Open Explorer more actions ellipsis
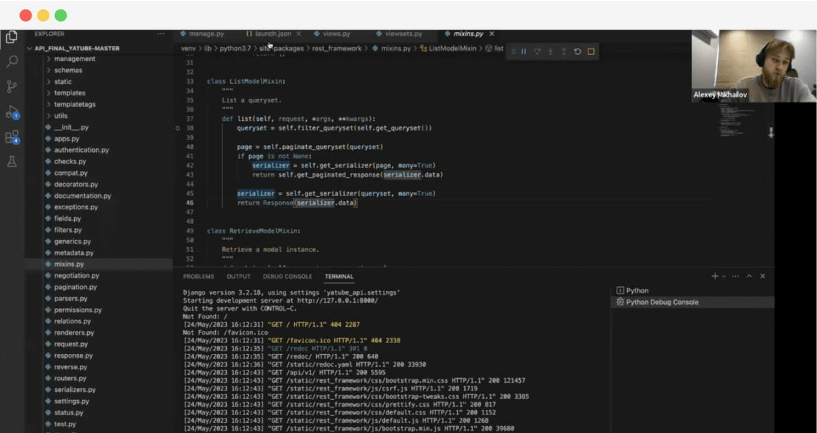Screen dimensions: 817x433 161,34
